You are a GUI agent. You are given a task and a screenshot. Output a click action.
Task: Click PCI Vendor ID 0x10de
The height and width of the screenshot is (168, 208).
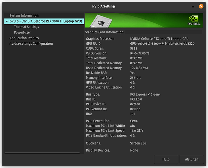pos(135,109)
